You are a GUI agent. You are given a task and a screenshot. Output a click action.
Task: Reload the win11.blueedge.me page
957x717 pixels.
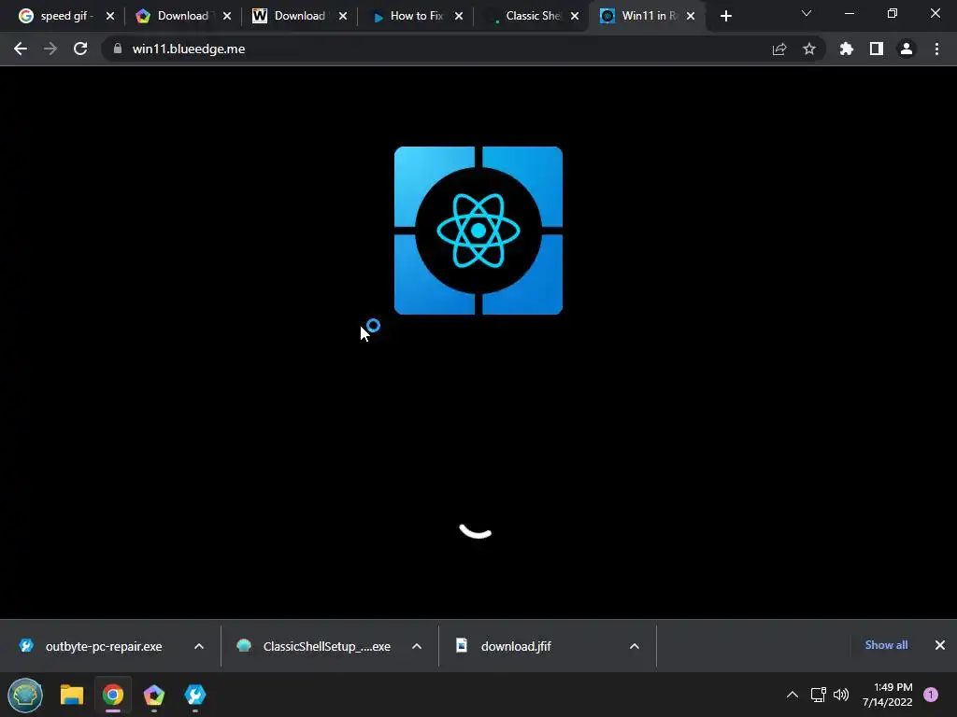[80, 49]
